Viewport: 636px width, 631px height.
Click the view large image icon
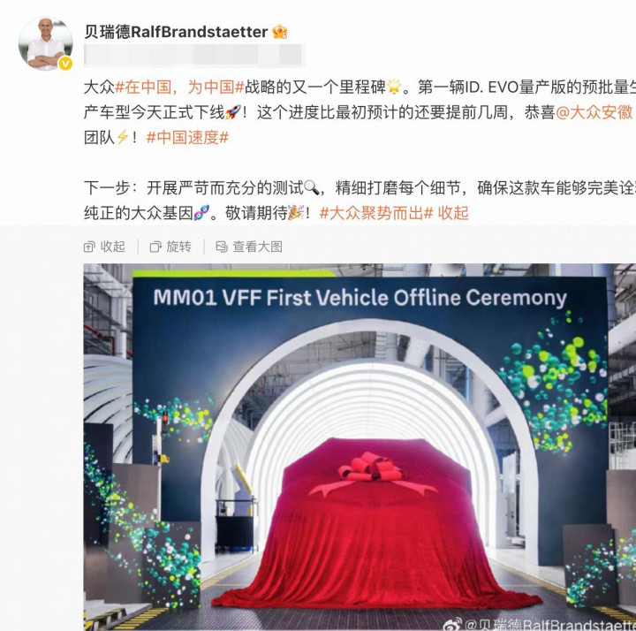pyautogui.click(x=222, y=247)
